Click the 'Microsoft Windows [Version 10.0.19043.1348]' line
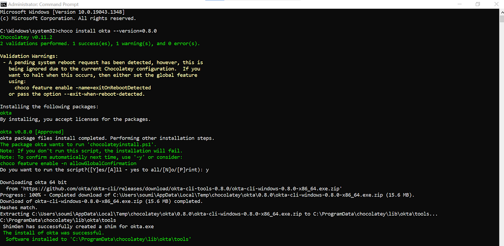This screenshot has width=504, height=246. tap(63, 12)
